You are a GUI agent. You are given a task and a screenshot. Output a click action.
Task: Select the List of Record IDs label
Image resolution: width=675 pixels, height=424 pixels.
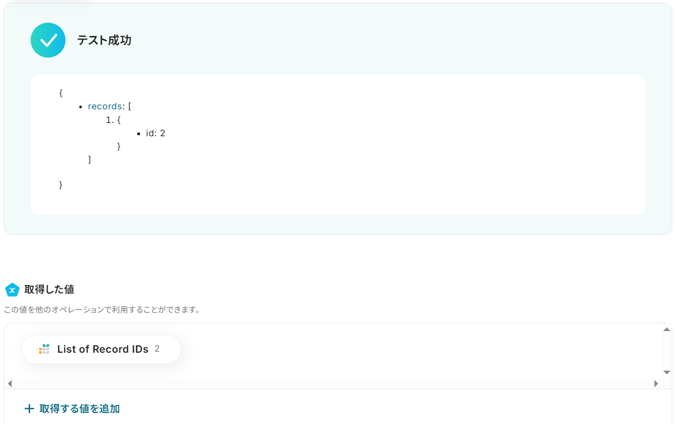tap(102, 349)
